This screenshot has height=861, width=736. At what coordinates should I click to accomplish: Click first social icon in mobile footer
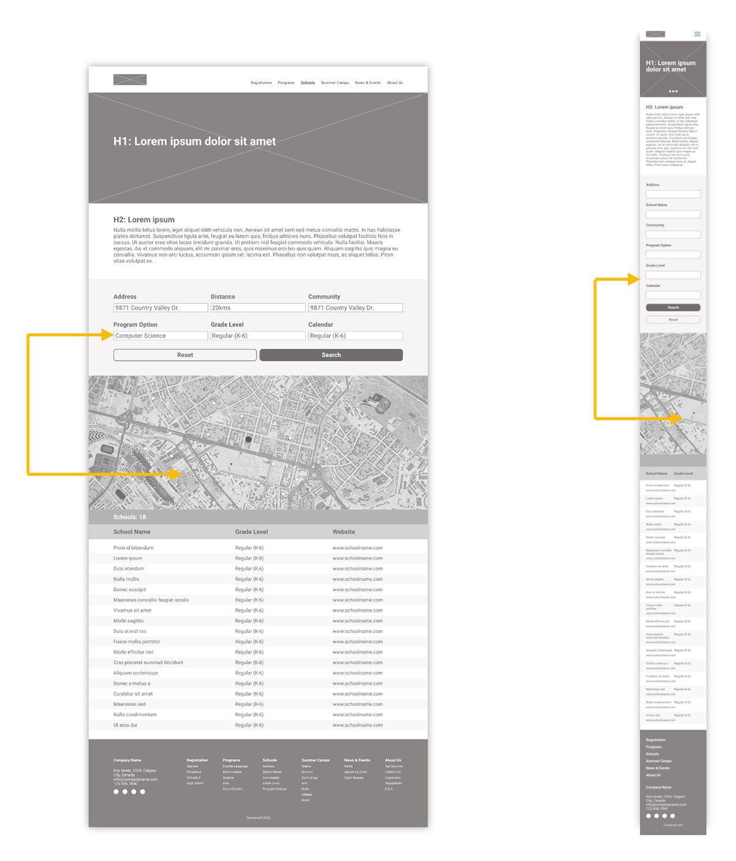(648, 816)
